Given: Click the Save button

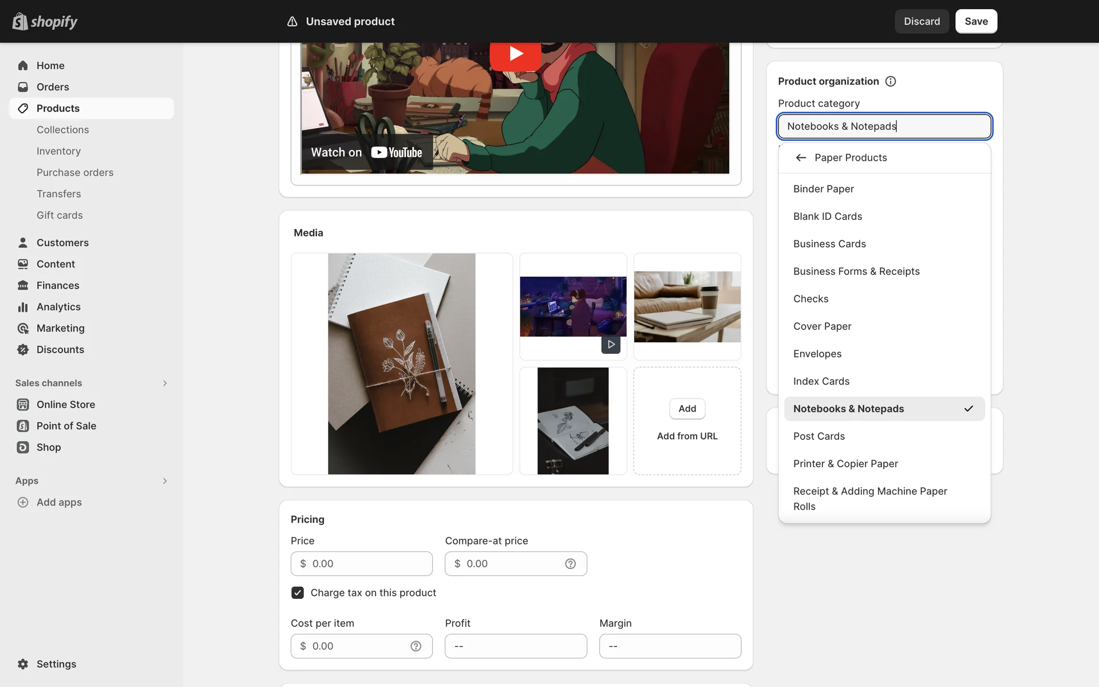Looking at the screenshot, I should tap(975, 21).
